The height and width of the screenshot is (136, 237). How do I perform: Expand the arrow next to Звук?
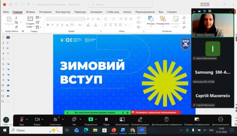tap(27, 119)
